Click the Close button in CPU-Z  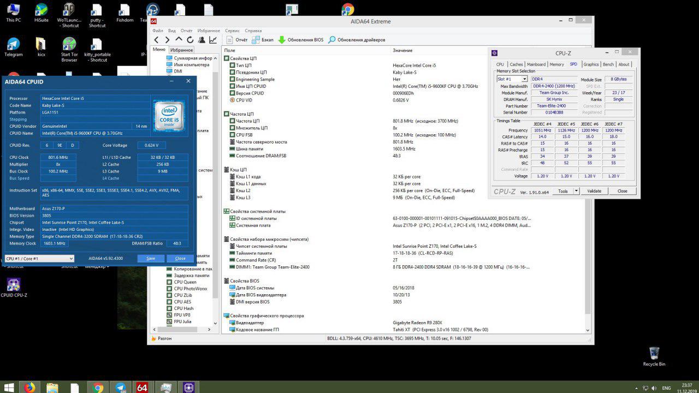623,191
